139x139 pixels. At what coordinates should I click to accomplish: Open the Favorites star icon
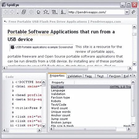pyautogui.click(x=46, y=12)
